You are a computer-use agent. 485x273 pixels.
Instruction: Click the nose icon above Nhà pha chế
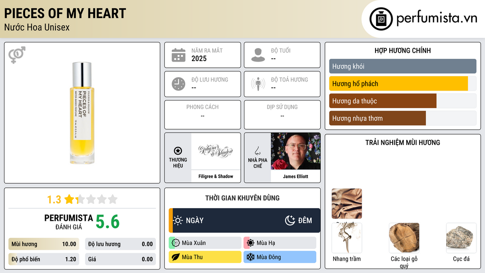point(257,151)
